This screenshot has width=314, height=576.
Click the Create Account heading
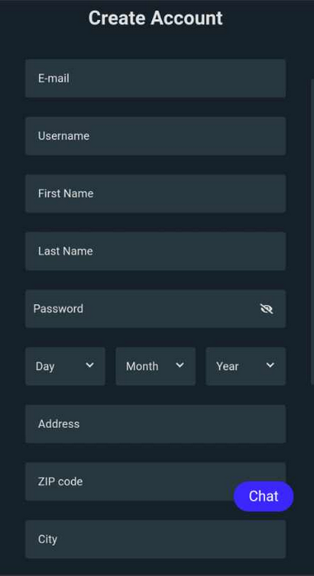(x=155, y=18)
